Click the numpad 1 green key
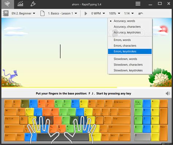This screenshot has height=145, width=173. coord(138,129)
